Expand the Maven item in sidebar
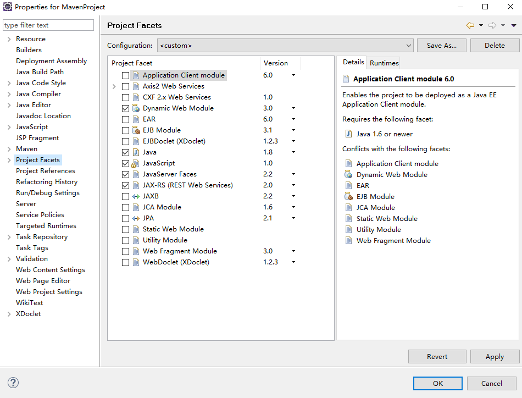 pyautogui.click(x=9, y=149)
